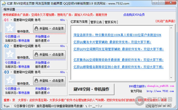Click account 01 开始赞值:0 value
Viewport: 178px width, 110px height.
[x=42, y=37]
